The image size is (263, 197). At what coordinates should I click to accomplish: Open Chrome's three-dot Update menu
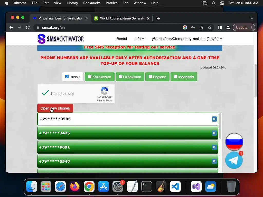pyautogui.click(x=252, y=27)
